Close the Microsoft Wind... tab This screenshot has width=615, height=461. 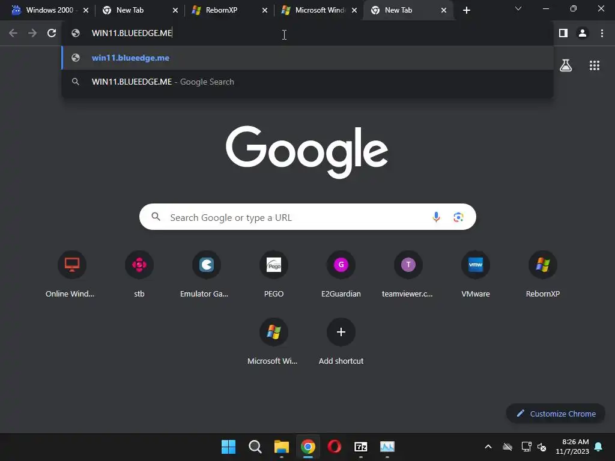354,10
